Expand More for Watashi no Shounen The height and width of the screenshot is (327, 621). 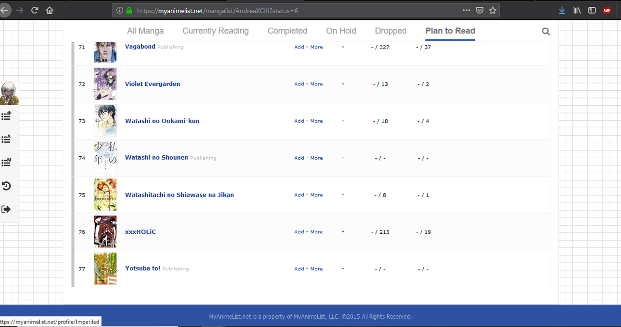(x=316, y=158)
